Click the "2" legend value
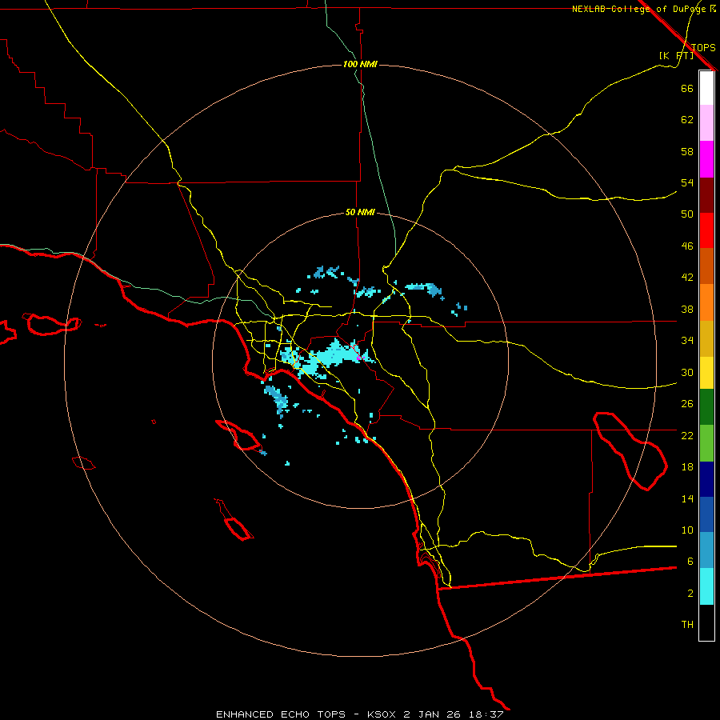720x720 pixels. tap(690, 594)
